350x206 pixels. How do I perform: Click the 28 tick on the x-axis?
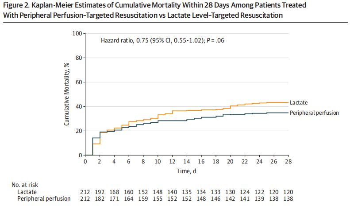(x=288, y=162)
